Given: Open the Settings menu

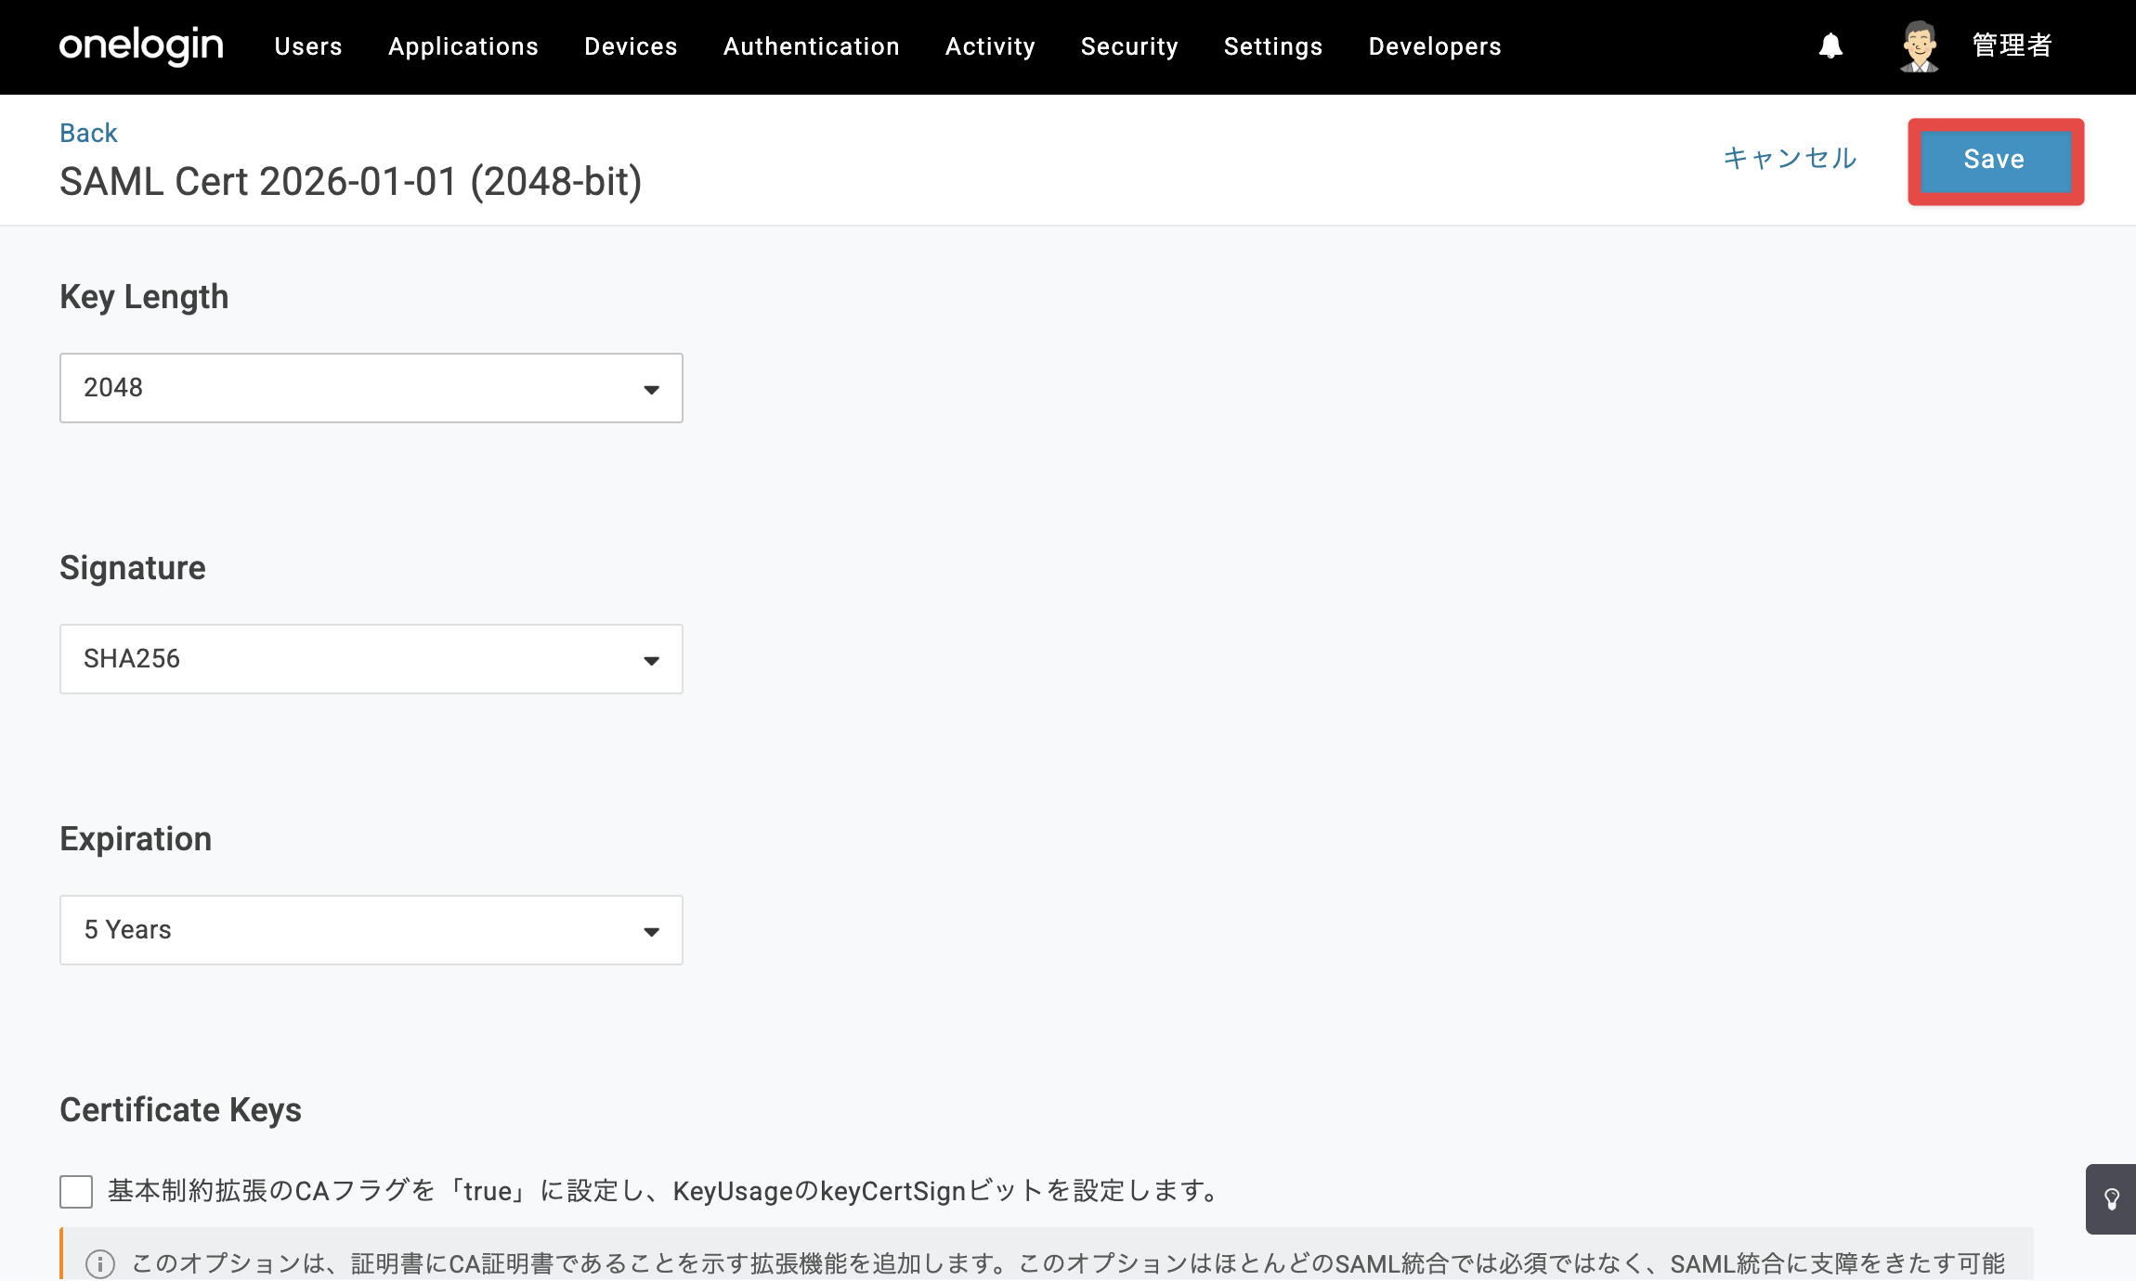Looking at the screenshot, I should point(1273,46).
